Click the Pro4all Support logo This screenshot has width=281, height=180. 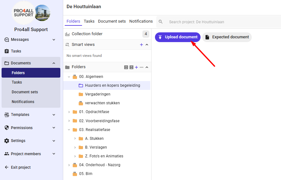[24, 13]
